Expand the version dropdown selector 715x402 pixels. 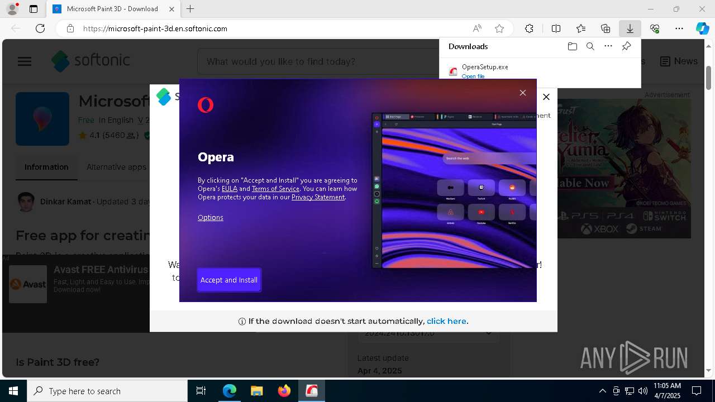(x=429, y=333)
